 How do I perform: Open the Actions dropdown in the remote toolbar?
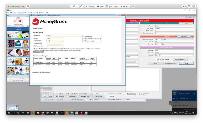(x=91, y=6)
